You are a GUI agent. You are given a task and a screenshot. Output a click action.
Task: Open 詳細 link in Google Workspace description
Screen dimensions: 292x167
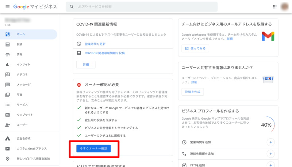pos(230,39)
